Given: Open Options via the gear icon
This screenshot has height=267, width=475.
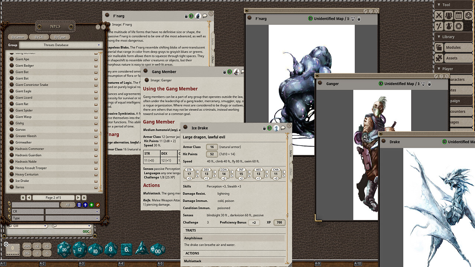Looking at the screenshot, I should (459, 26).
